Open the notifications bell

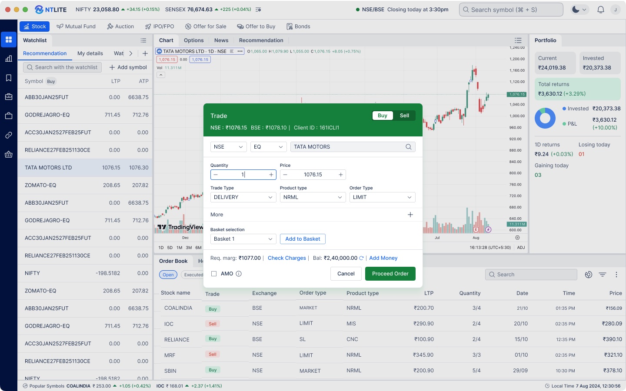tap(601, 10)
